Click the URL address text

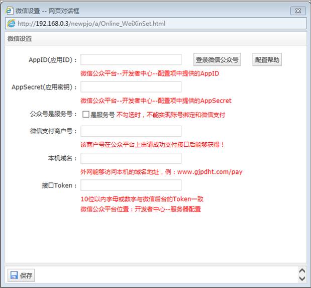[91, 24]
